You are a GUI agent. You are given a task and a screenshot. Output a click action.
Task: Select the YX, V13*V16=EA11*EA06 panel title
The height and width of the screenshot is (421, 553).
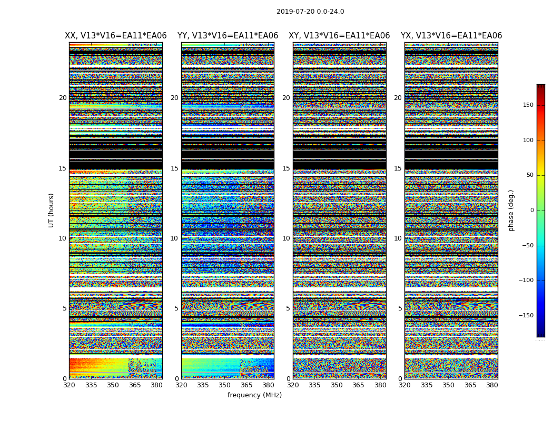pyautogui.click(x=451, y=36)
